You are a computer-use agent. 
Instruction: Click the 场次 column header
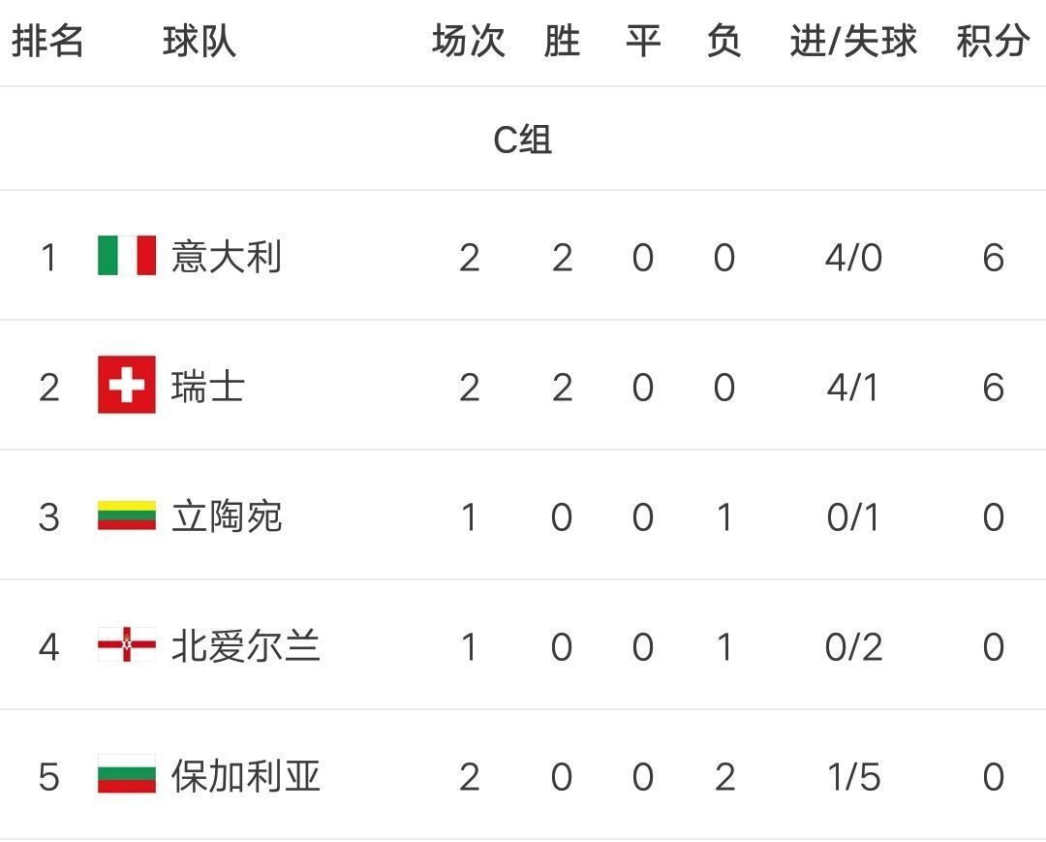[469, 41]
